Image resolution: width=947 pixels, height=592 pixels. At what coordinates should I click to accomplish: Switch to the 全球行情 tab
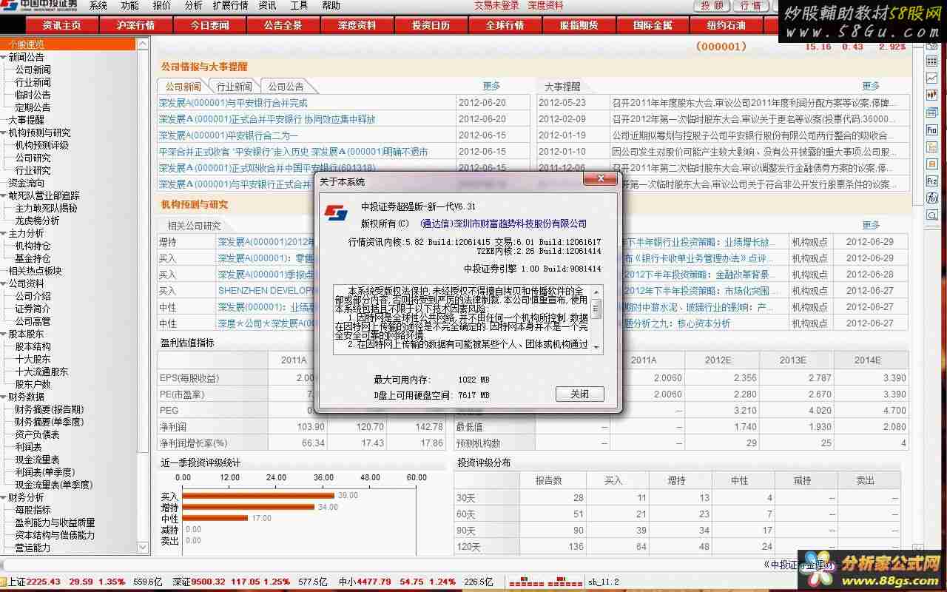click(505, 25)
